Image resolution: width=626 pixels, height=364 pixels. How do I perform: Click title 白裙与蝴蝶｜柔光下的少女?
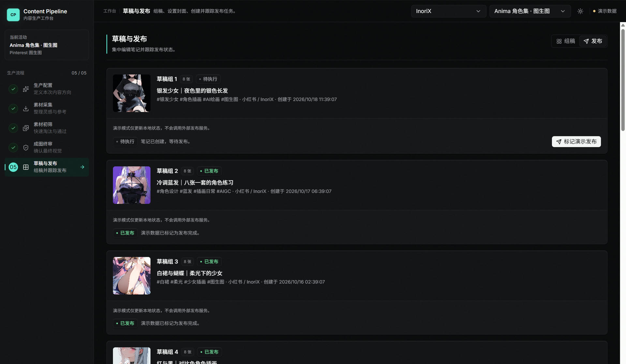(x=189, y=273)
